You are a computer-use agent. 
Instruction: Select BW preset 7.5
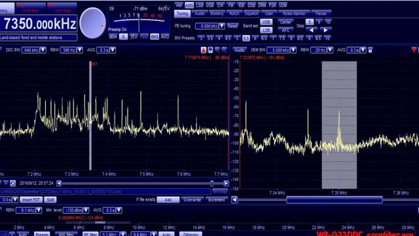pos(282,38)
